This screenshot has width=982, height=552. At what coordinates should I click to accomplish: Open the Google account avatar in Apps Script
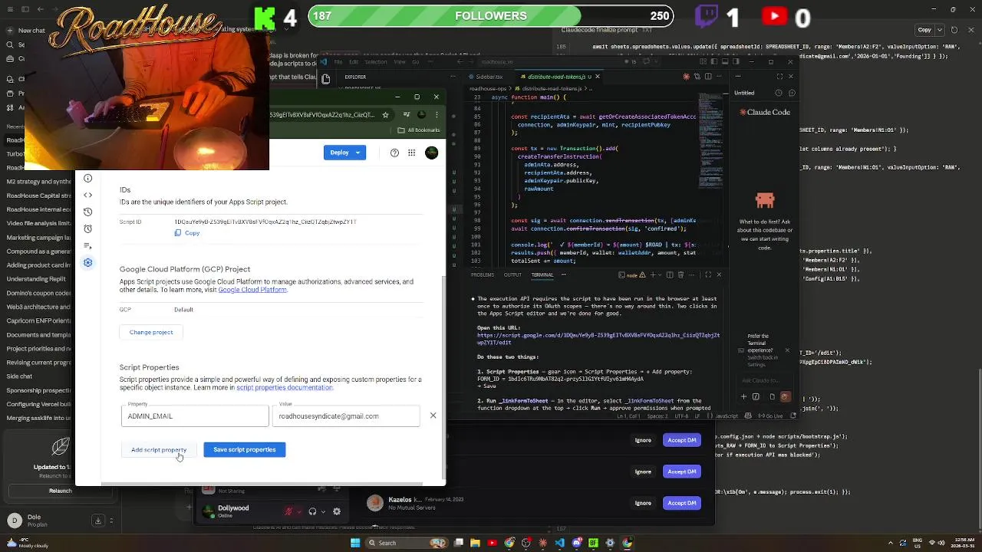432,153
